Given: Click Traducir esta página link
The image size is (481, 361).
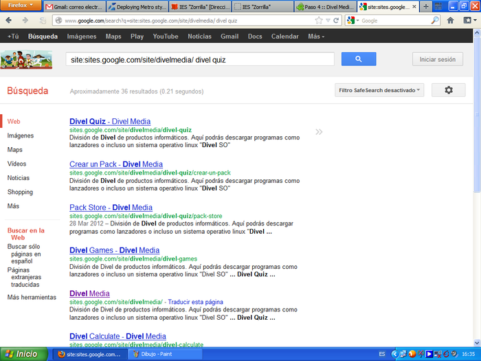Looking at the screenshot, I should [x=195, y=302].
